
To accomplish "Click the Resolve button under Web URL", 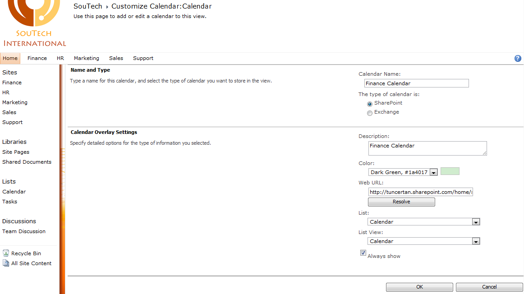I will 401,202.
